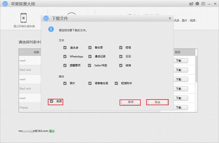This screenshot has height=143, width=219.
Task: Toggle the 日历 checkbox
Action: (121, 56)
